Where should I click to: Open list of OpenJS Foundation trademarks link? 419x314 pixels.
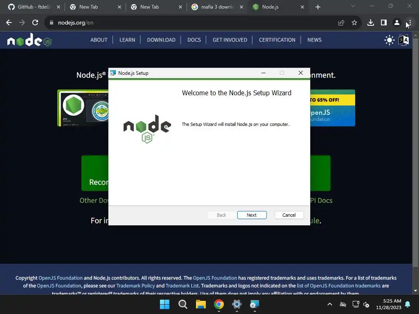[x=338, y=286]
